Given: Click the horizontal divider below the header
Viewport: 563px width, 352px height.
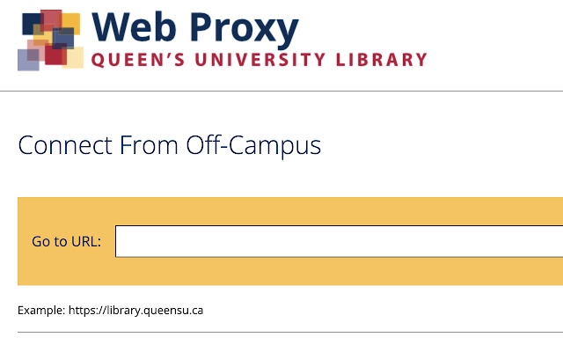Looking at the screenshot, I should 281,91.
